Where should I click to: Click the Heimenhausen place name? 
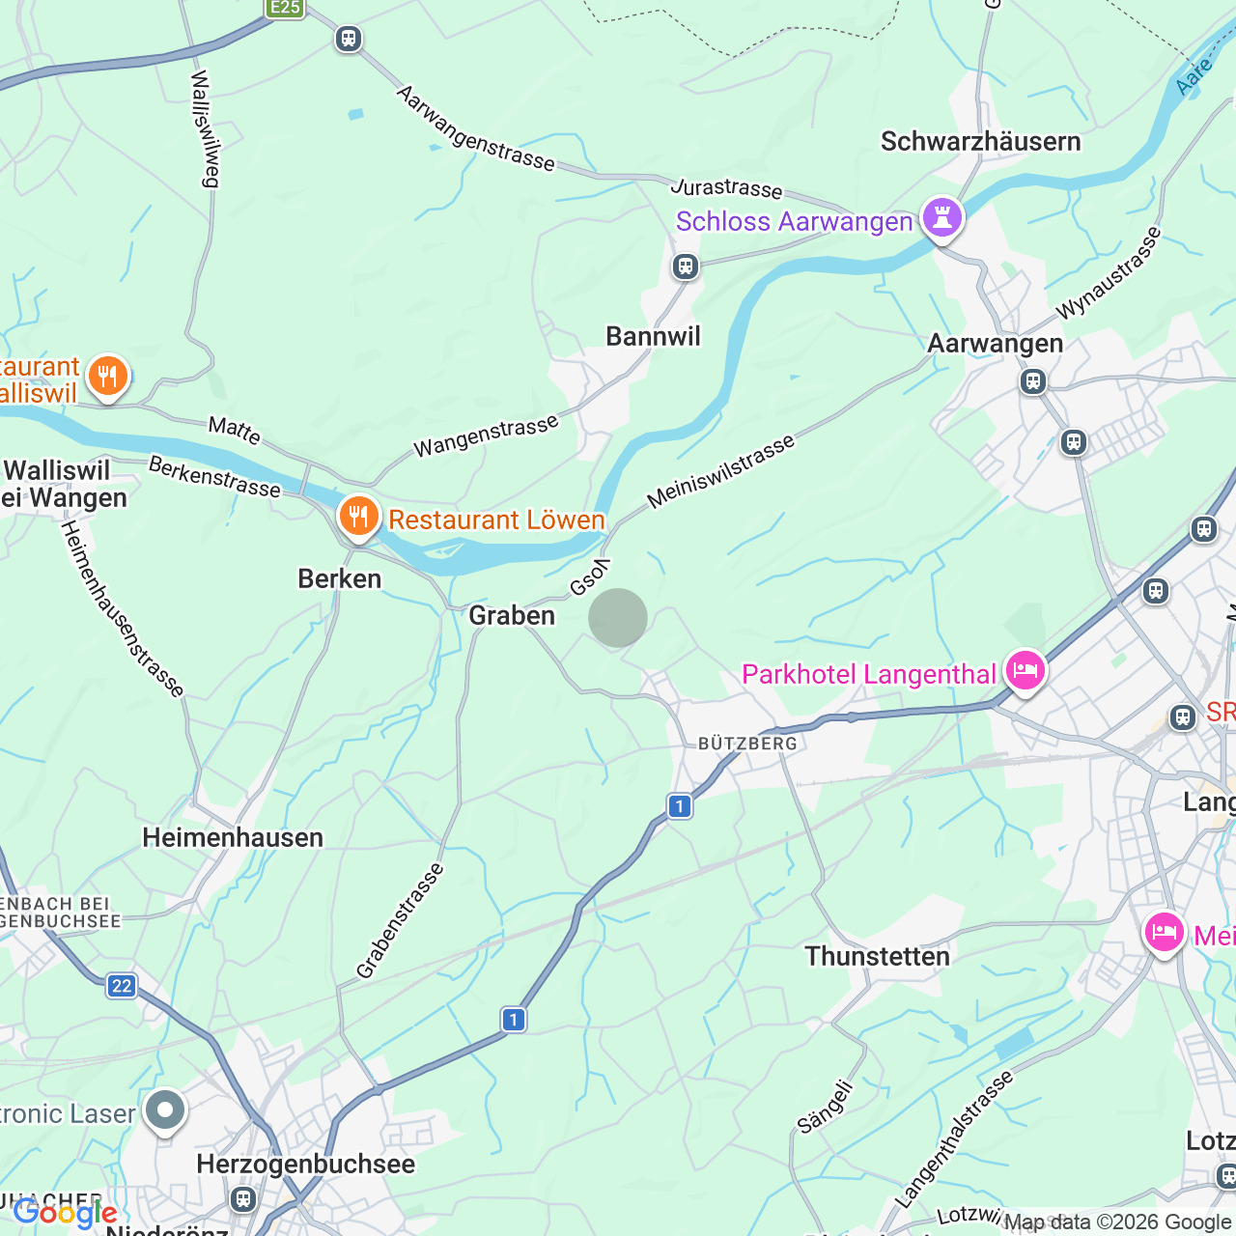point(233,837)
